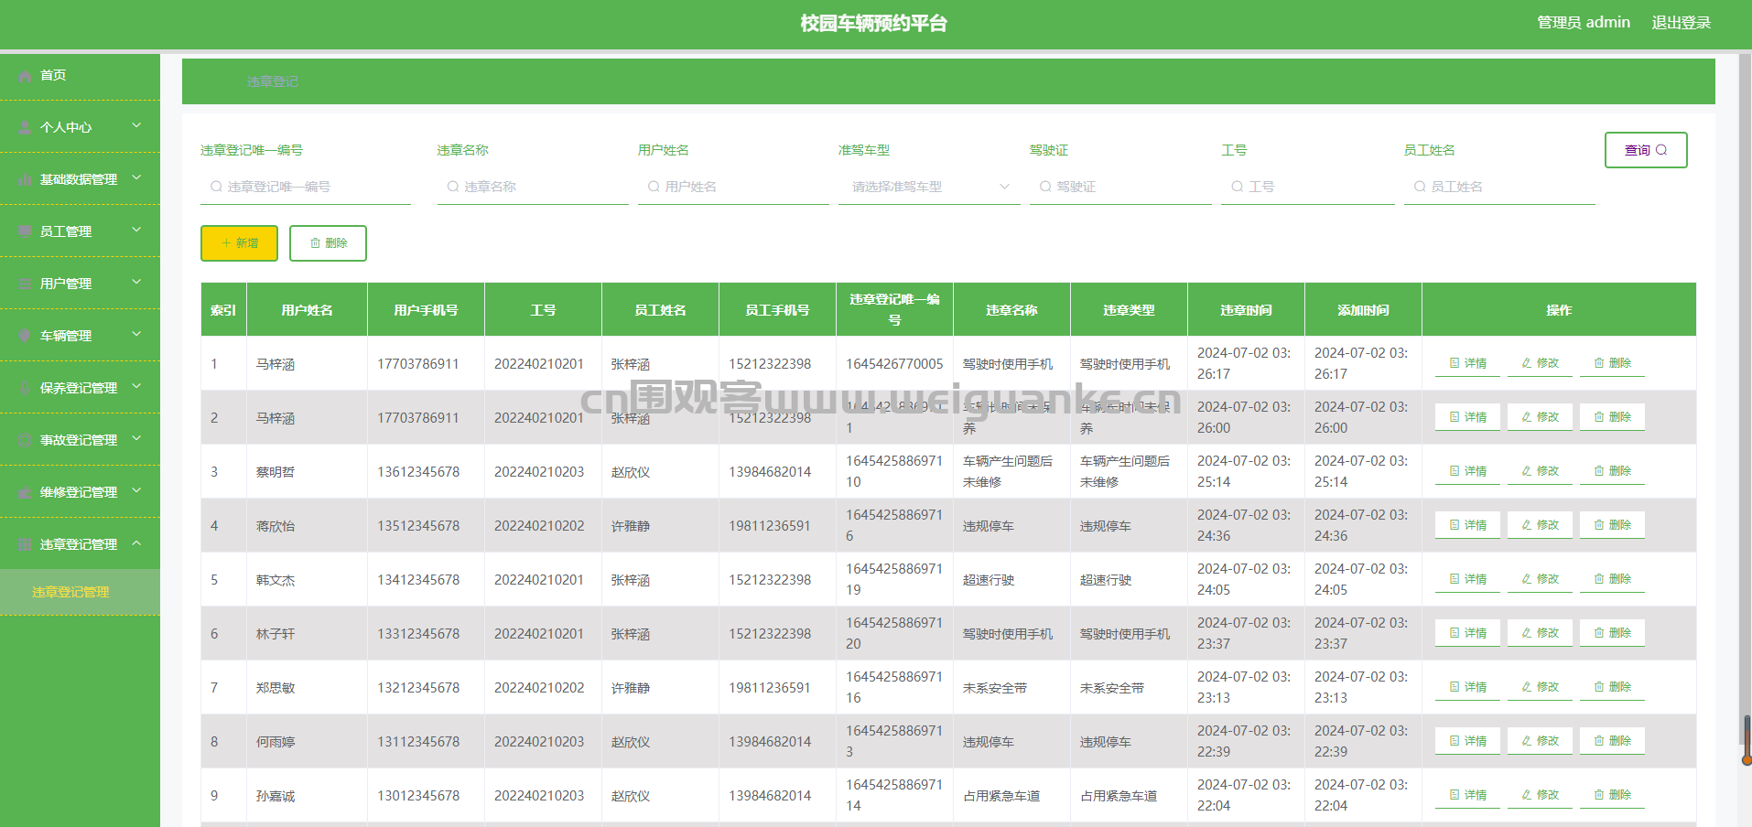Click edit pencil icon in row 6 林子轩
Image resolution: width=1752 pixels, height=827 pixels.
click(1527, 633)
